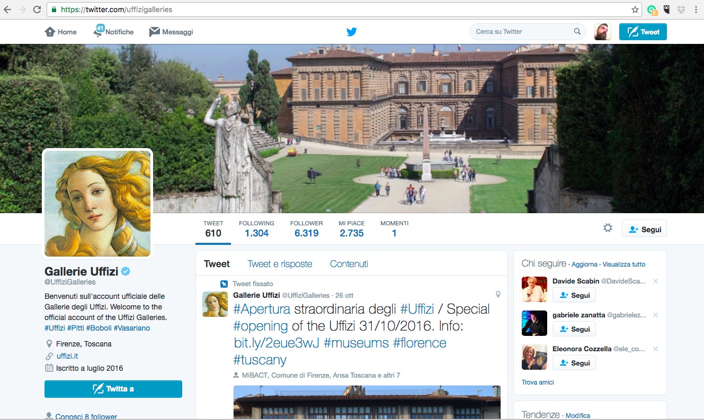Open Eleonora Cozzella's avatar

(x=534, y=357)
